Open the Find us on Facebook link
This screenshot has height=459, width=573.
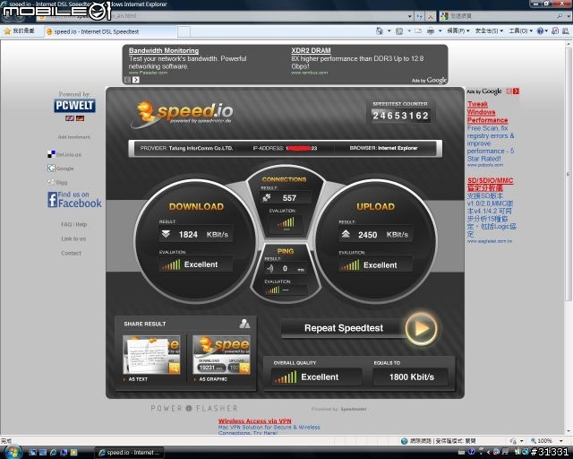click(74, 200)
